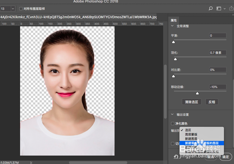This screenshot has height=164, width=234.
Task: Enable the 对所有图层取样 checkbox
Action: point(21,9)
